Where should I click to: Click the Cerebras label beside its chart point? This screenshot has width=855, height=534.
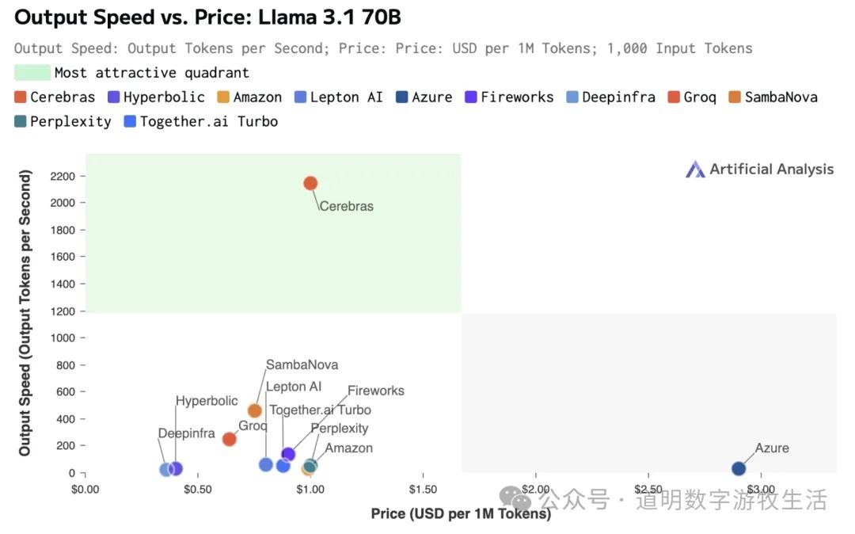(347, 206)
